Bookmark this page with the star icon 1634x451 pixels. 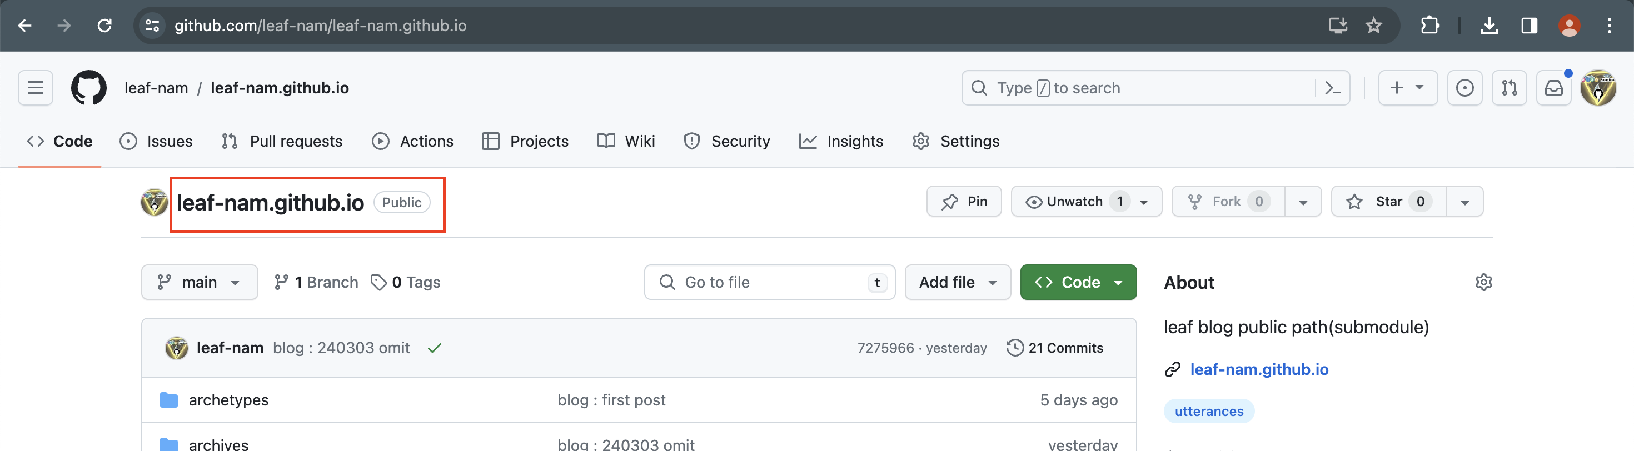tap(1374, 26)
